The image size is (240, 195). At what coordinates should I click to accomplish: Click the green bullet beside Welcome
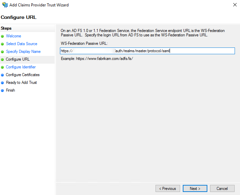pos(3,36)
